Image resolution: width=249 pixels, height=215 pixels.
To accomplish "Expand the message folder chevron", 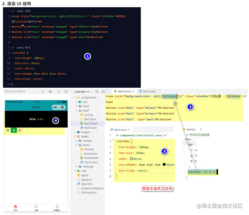I will pos(76,166).
